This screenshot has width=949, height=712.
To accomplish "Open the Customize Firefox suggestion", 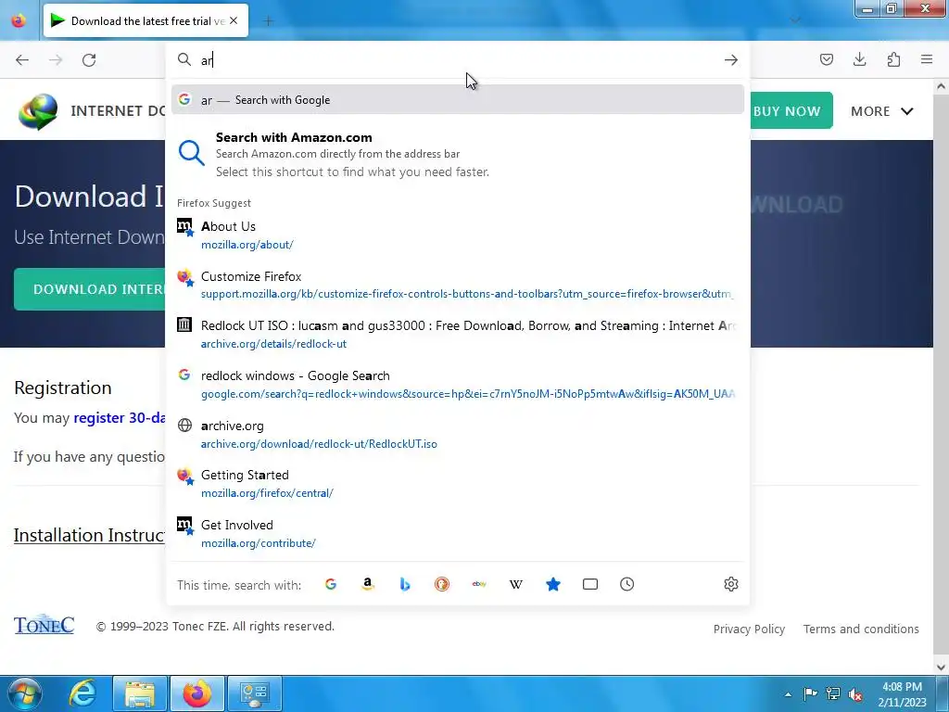I will [458, 285].
